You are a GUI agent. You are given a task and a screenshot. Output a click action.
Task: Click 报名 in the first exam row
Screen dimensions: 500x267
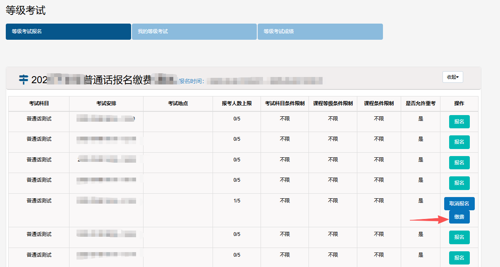click(x=459, y=122)
